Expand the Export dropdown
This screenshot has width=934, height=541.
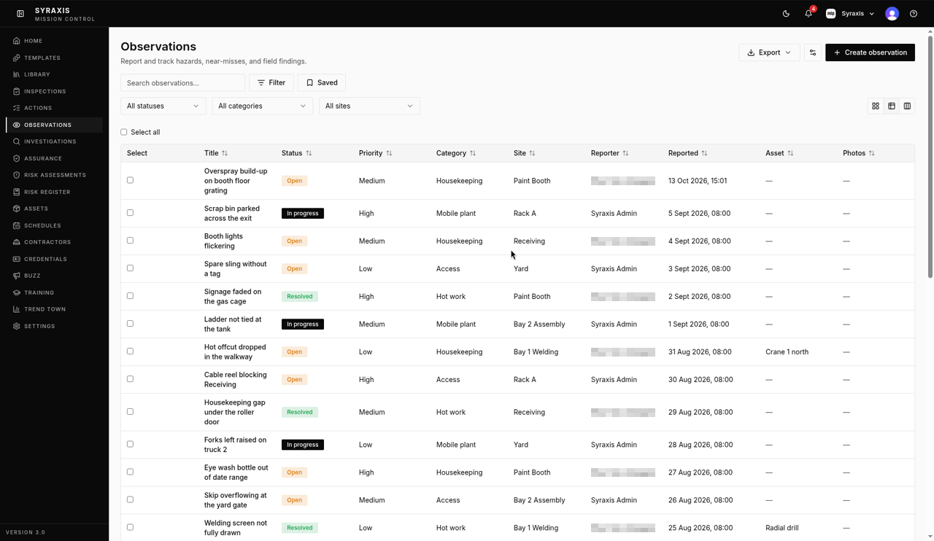[769, 52]
